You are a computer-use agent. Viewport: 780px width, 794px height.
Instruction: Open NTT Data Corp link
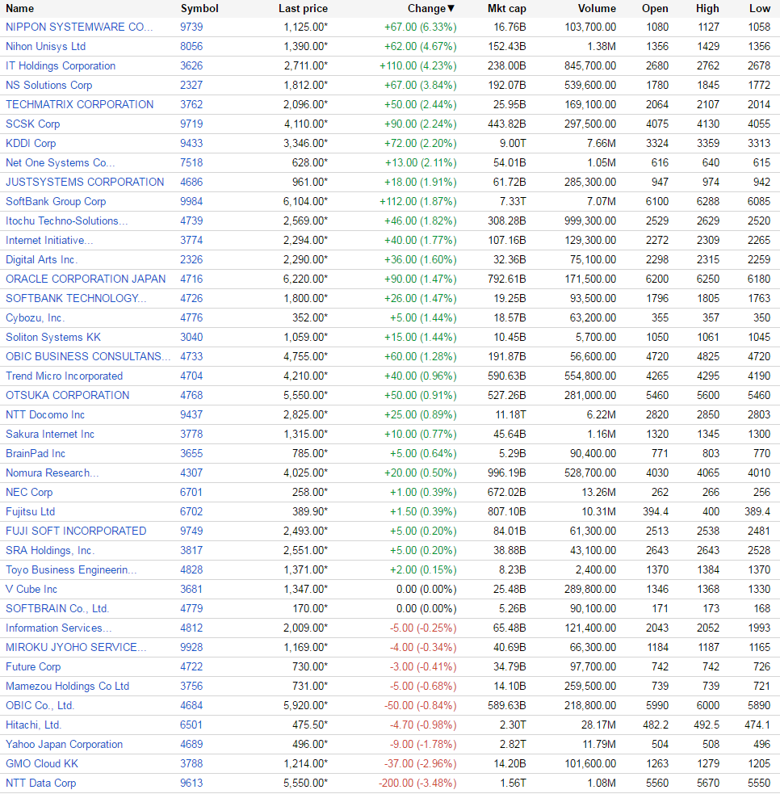(40, 783)
